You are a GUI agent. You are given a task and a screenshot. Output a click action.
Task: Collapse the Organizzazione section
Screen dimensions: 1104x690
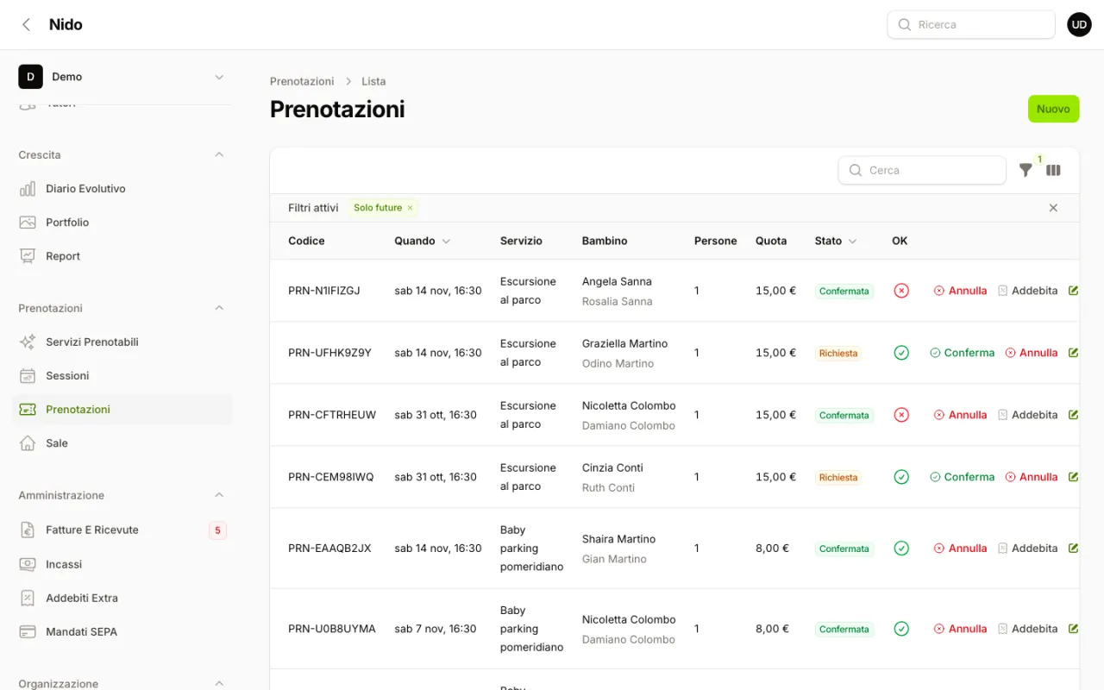pyautogui.click(x=219, y=684)
